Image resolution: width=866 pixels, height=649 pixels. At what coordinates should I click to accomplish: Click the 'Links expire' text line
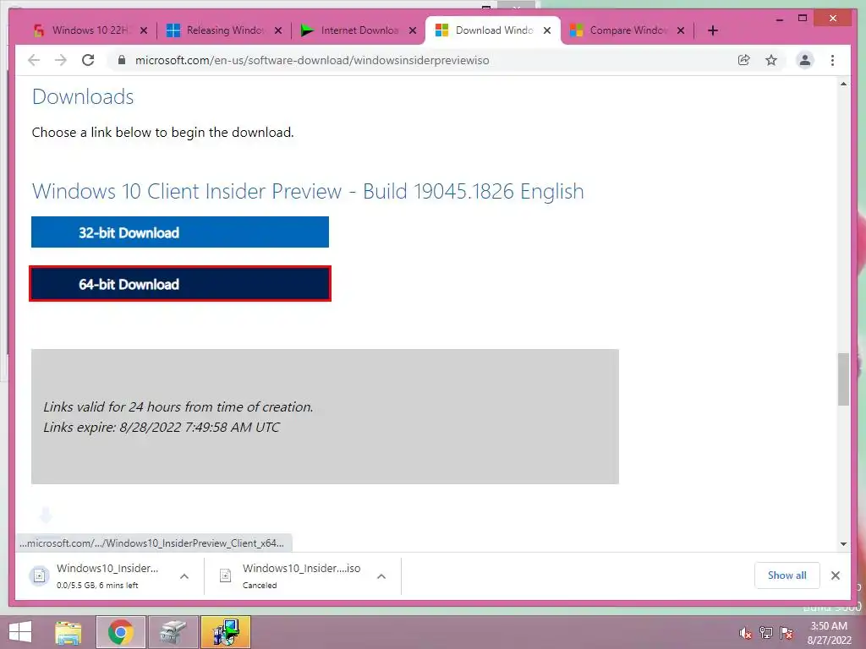[162, 427]
